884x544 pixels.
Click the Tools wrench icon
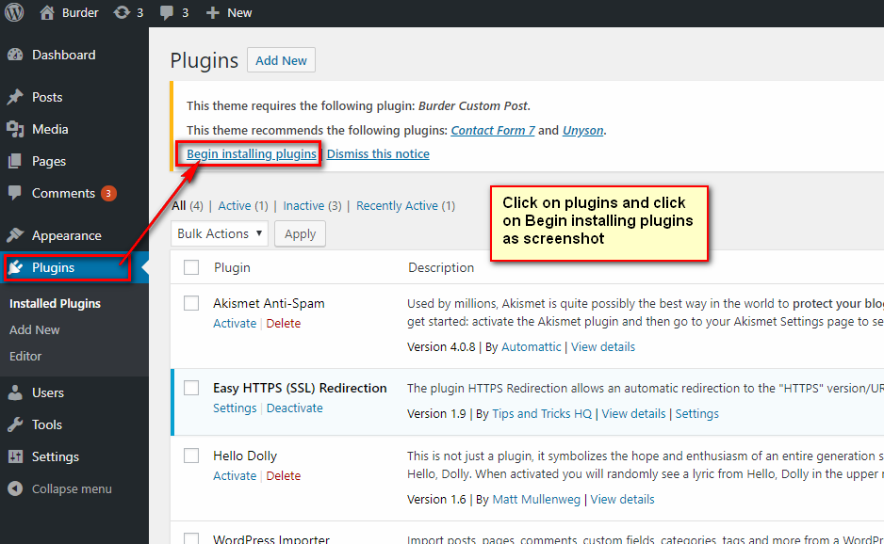(x=15, y=424)
